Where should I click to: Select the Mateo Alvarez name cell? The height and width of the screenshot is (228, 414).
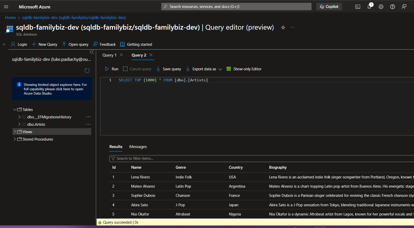[143, 186]
